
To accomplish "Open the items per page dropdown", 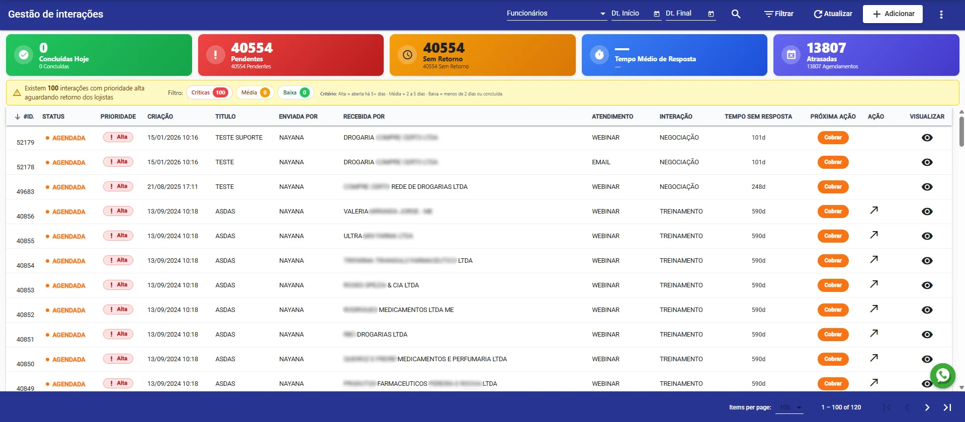I will 789,407.
